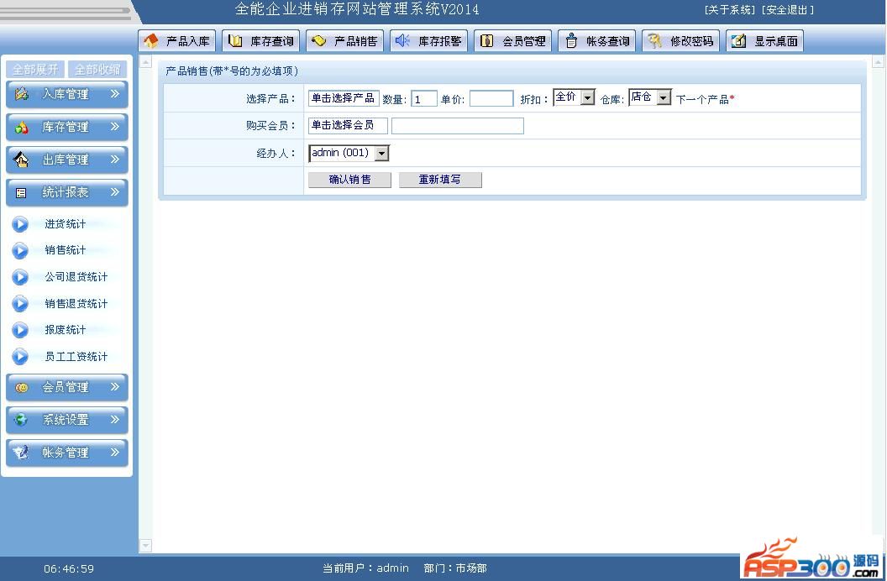This screenshot has height=581, width=887.
Task: Open the 销售统计 report
Action: pos(66,250)
